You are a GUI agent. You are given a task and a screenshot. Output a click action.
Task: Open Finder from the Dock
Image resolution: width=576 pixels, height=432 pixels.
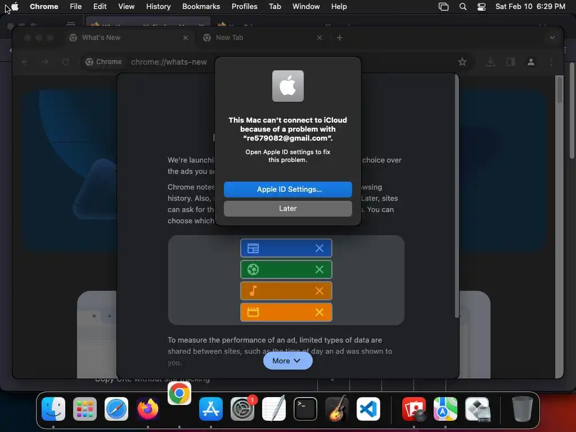pos(53,409)
